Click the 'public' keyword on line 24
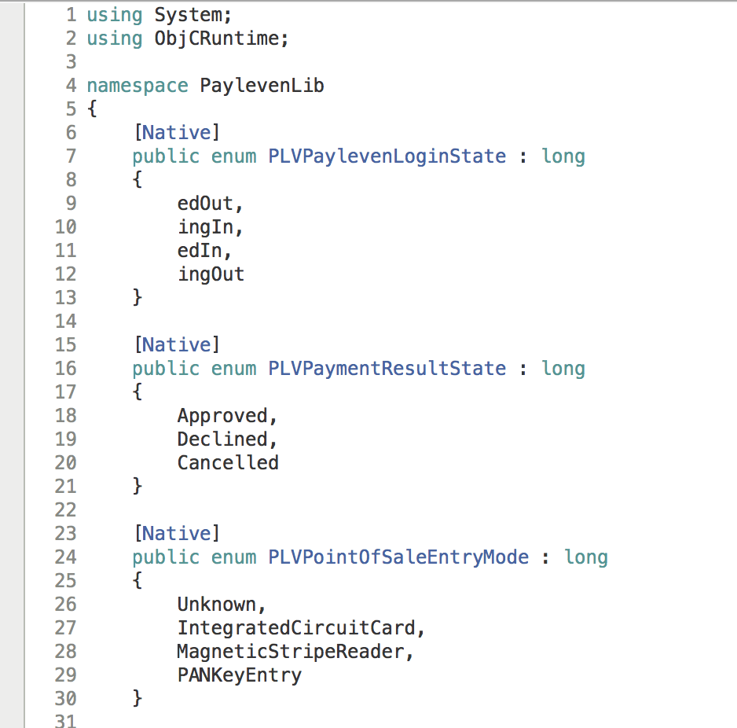Image resolution: width=737 pixels, height=728 pixels. coord(166,557)
